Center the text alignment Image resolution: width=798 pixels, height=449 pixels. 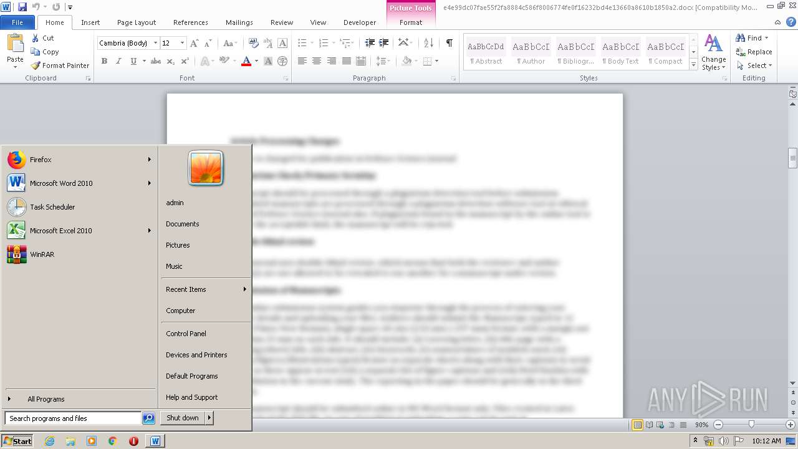(x=317, y=61)
